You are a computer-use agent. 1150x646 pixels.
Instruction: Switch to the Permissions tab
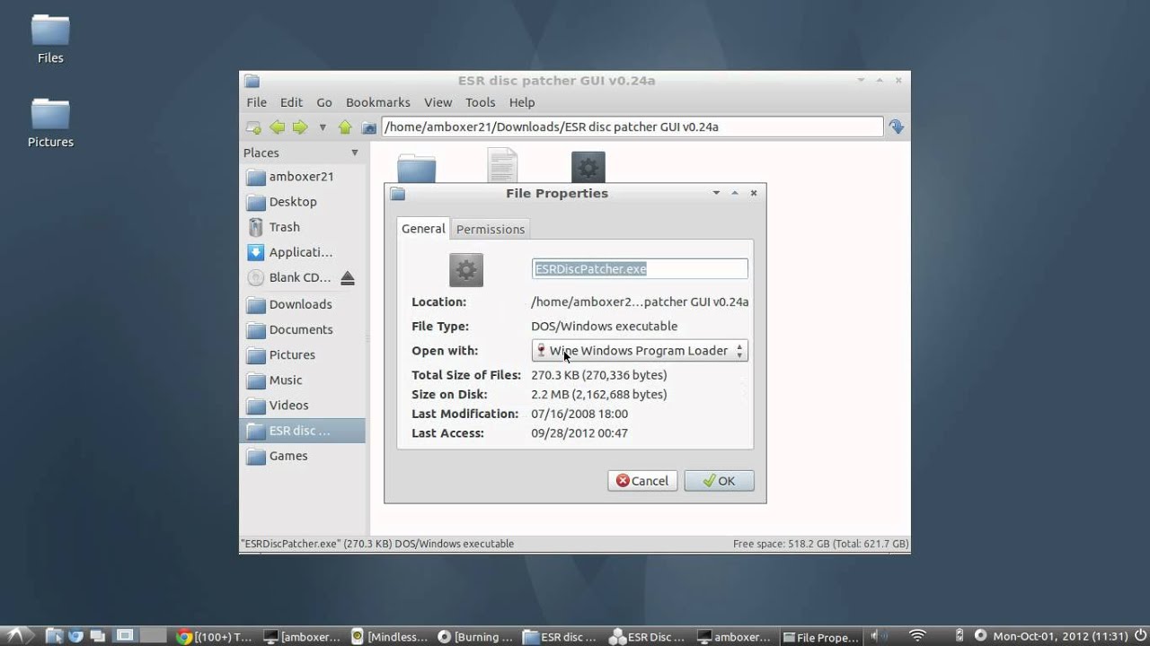491,230
